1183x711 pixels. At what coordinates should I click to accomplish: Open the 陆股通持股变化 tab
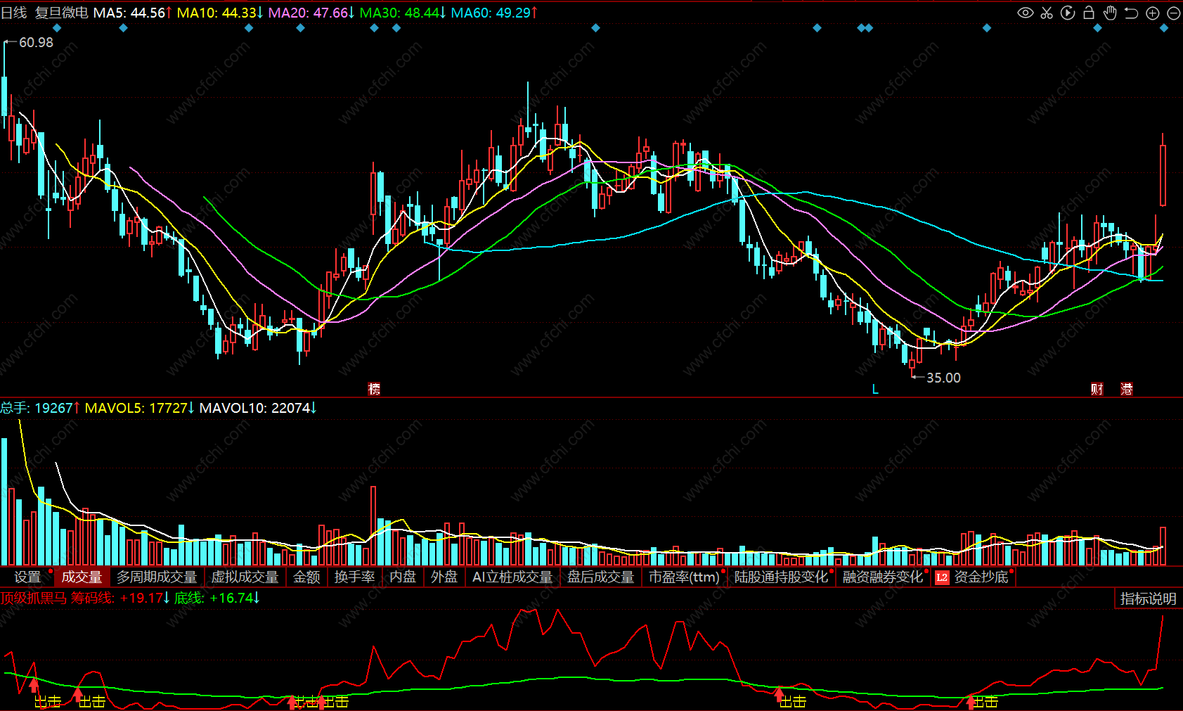pyautogui.click(x=782, y=577)
